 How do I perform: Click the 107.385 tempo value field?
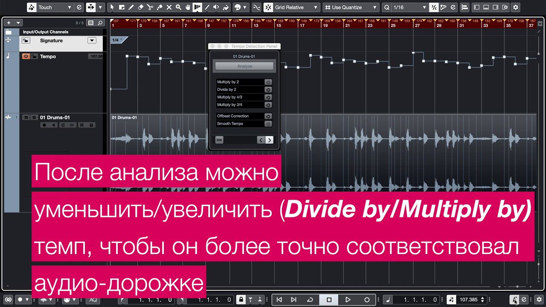(x=468, y=300)
